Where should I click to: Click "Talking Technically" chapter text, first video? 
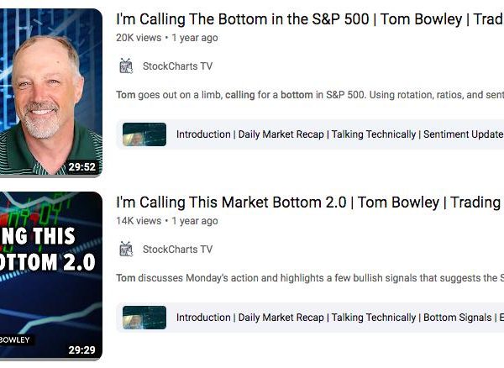pyautogui.click(x=374, y=134)
